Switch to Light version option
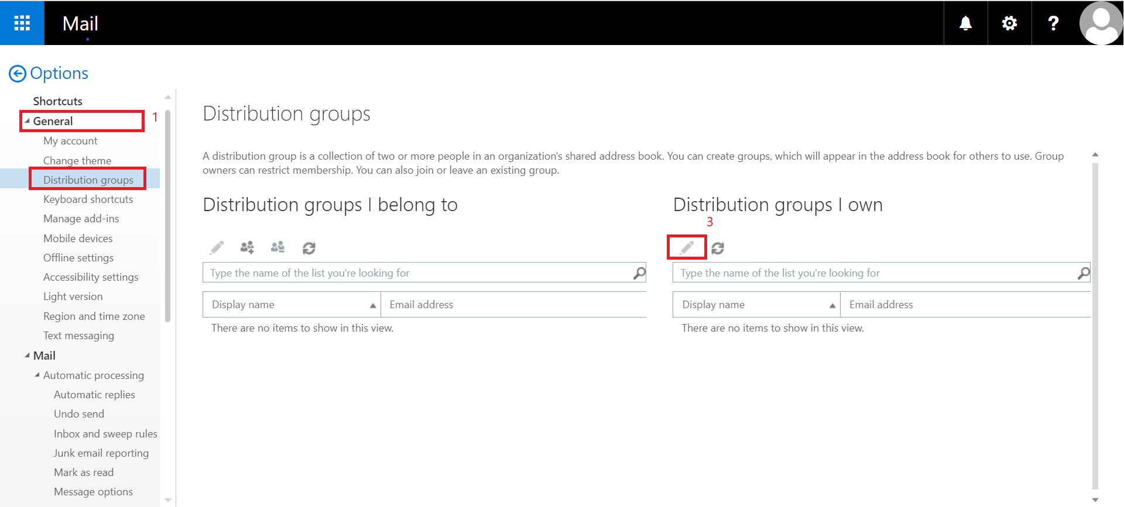The image size is (1124, 507). pos(73,296)
